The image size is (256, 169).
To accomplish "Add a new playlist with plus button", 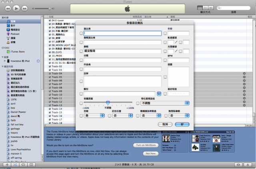I will tap(6, 165).
